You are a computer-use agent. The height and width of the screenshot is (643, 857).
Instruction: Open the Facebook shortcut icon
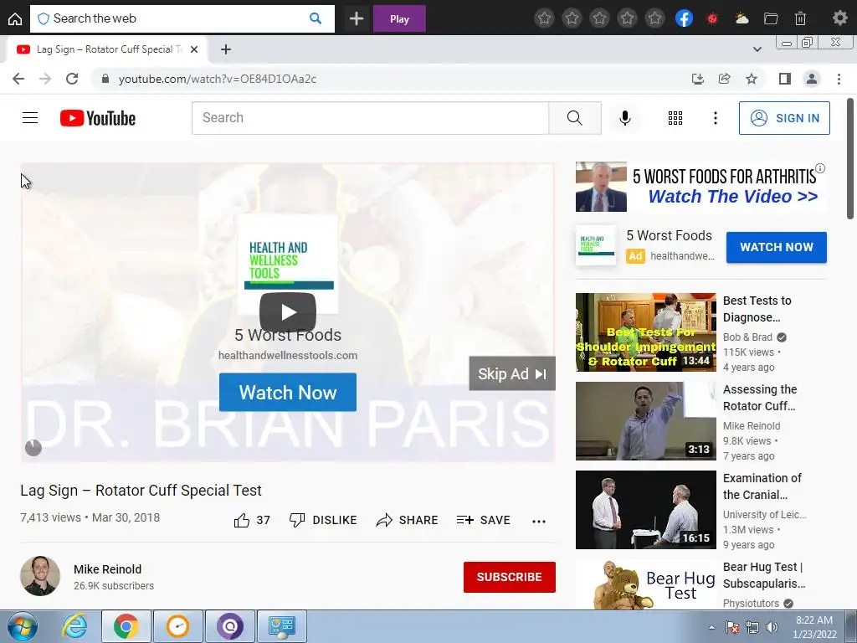[x=685, y=18]
